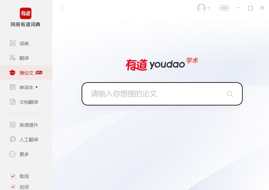Click the translate icon beside 翻译

[x=13, y=58]
